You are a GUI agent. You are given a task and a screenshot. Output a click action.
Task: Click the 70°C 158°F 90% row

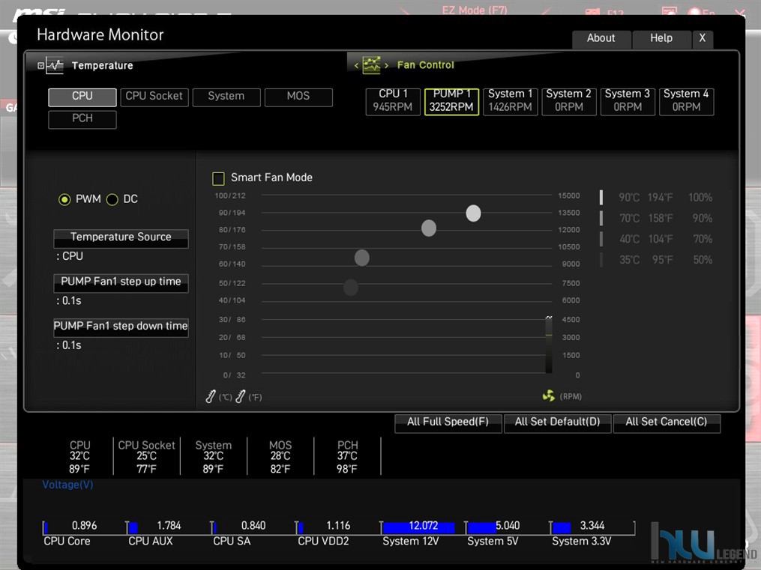coord(656,218)
